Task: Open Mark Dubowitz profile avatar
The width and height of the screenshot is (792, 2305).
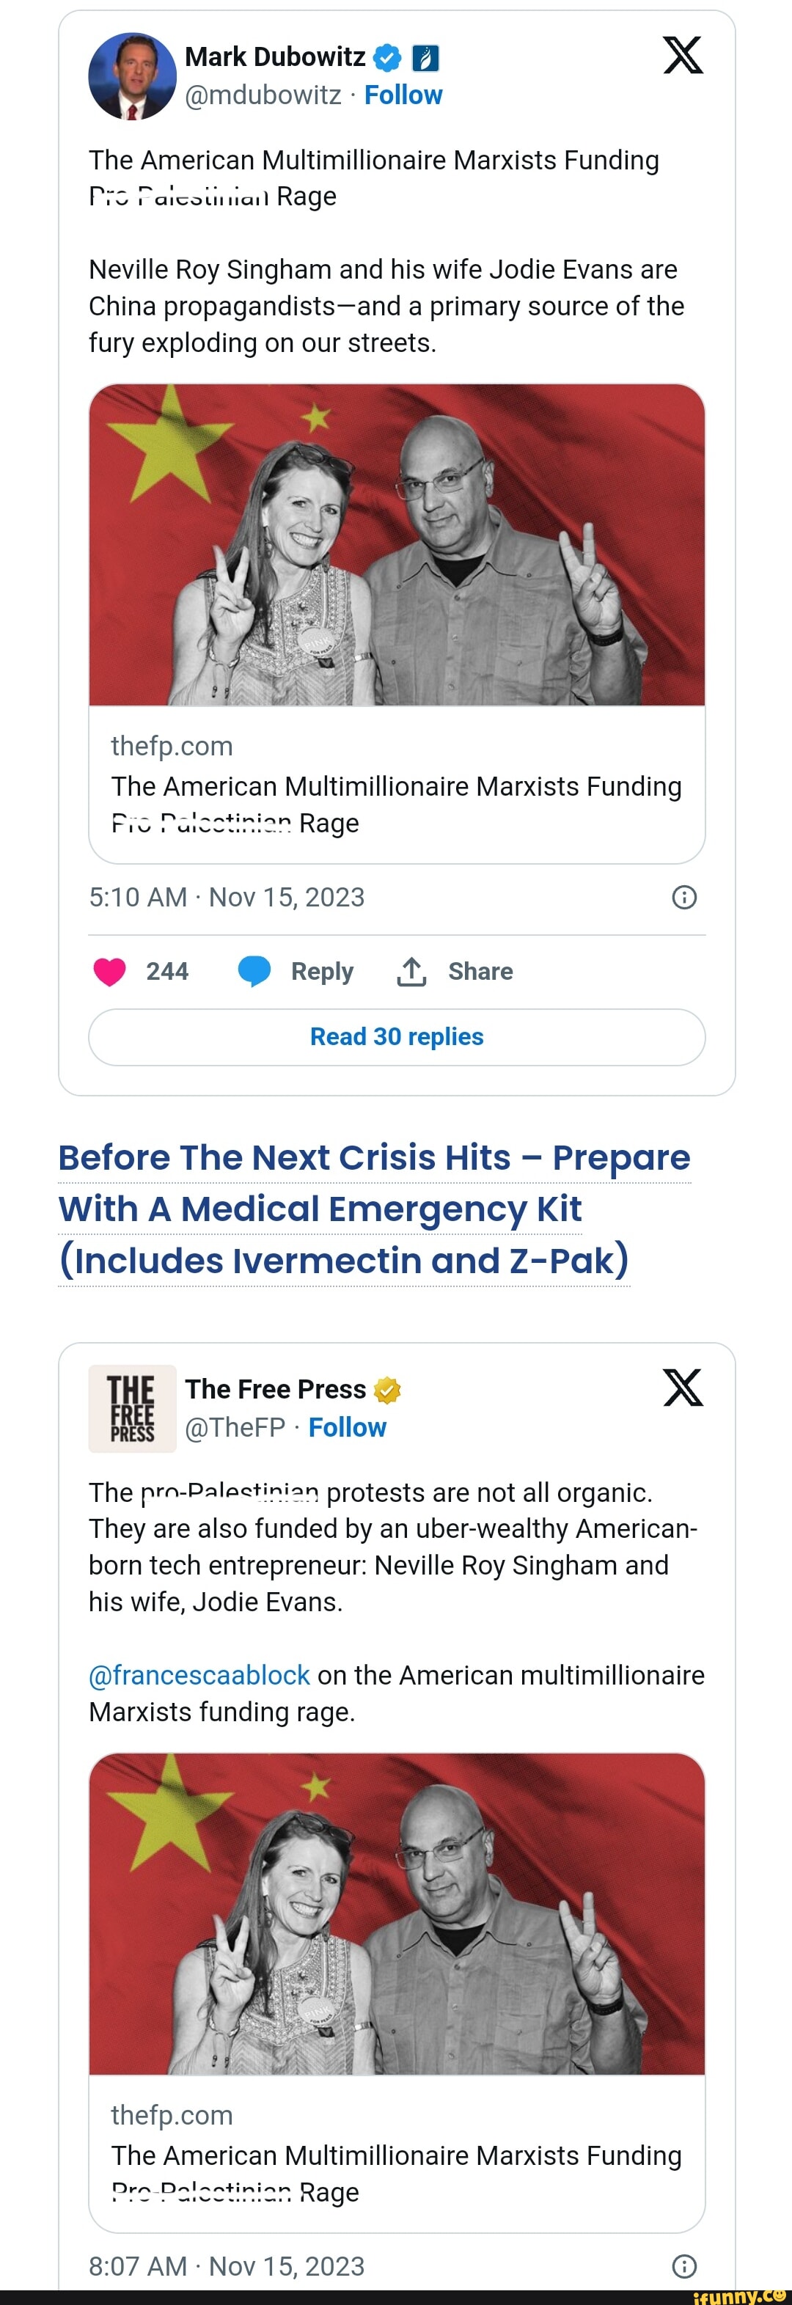Action: tap(133, 76)
